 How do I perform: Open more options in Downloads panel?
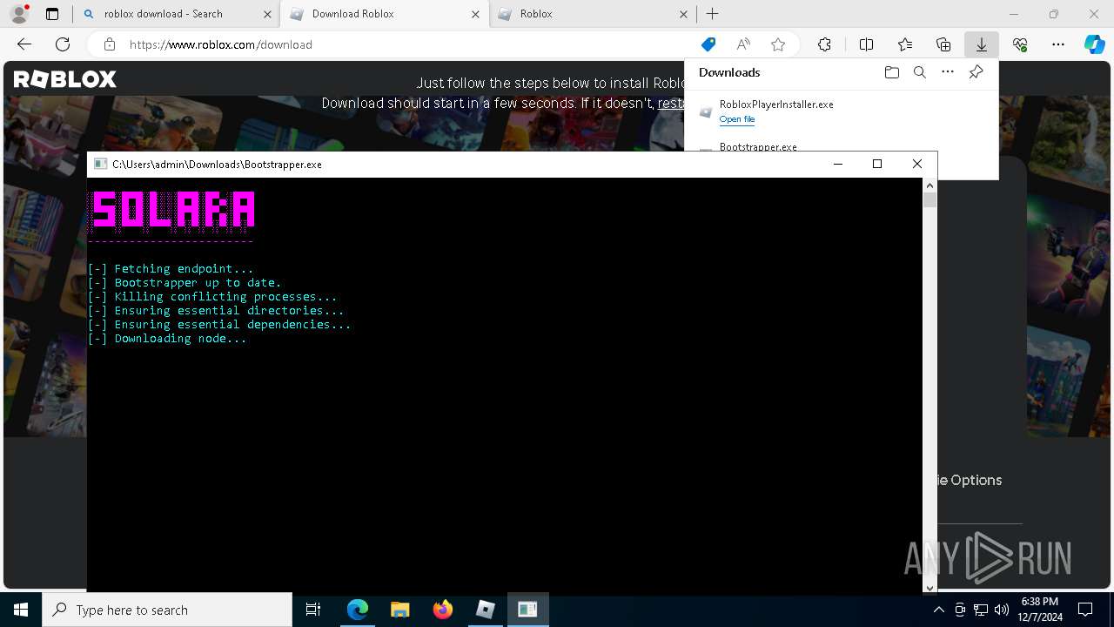(948, 72)
